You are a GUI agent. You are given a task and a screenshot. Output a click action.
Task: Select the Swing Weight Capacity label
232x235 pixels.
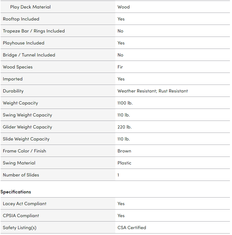click(28, 115)
